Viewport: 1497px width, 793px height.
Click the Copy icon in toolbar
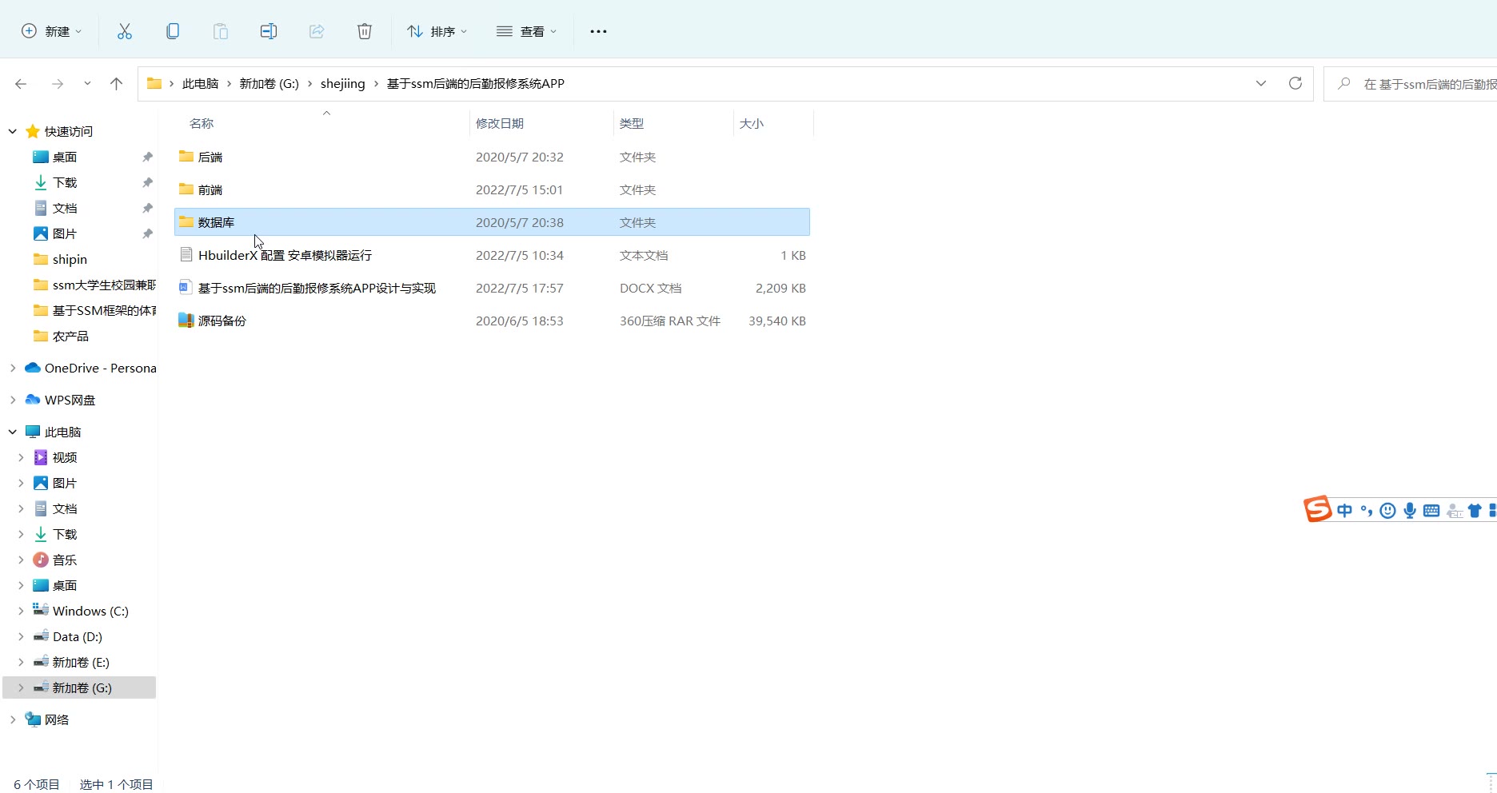click(172, 31)
